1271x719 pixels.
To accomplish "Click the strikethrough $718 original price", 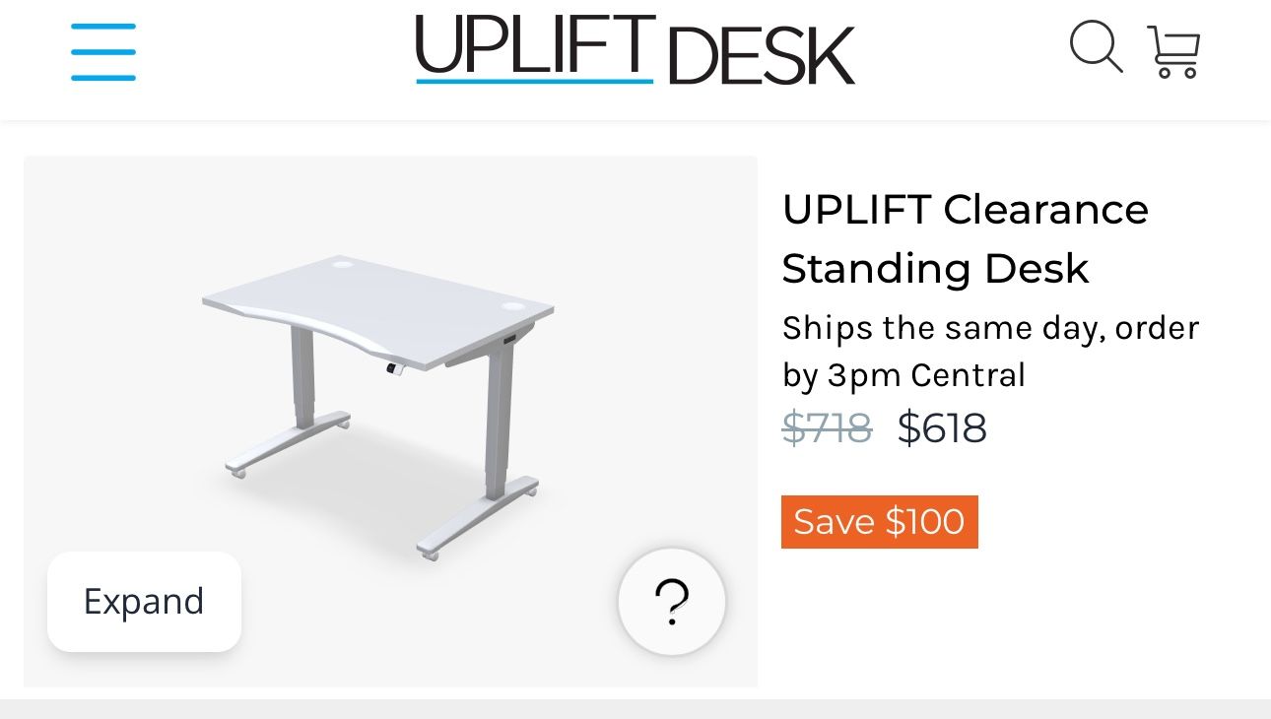I will pyautogui.click(x=827, y=427).
